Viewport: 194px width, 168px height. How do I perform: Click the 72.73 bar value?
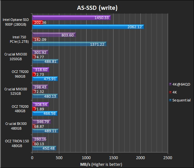click(x=39, y=74)
